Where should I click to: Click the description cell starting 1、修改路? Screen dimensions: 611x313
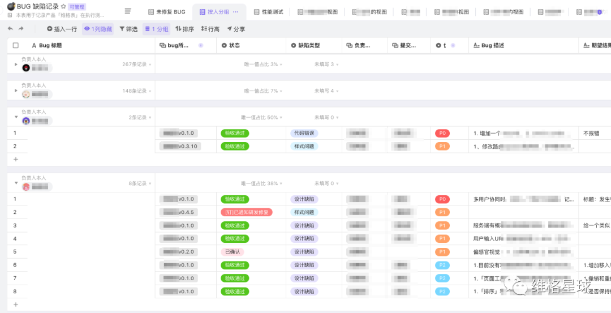click(x=524, y=147)
